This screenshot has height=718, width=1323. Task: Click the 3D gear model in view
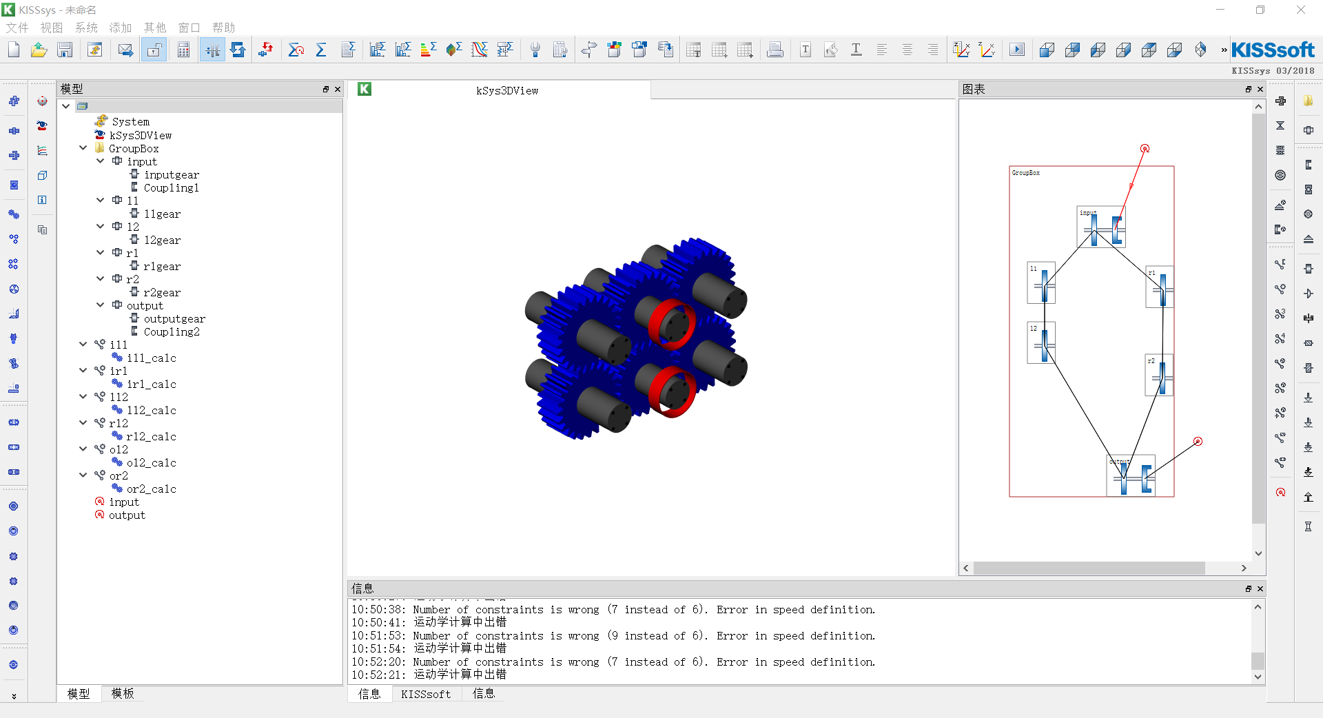637,339
